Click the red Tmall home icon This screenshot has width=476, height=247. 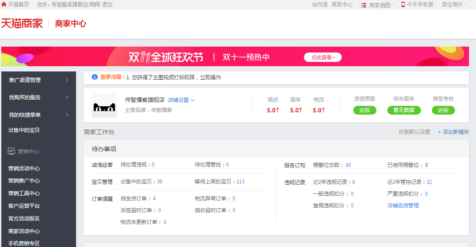point(3,4)
